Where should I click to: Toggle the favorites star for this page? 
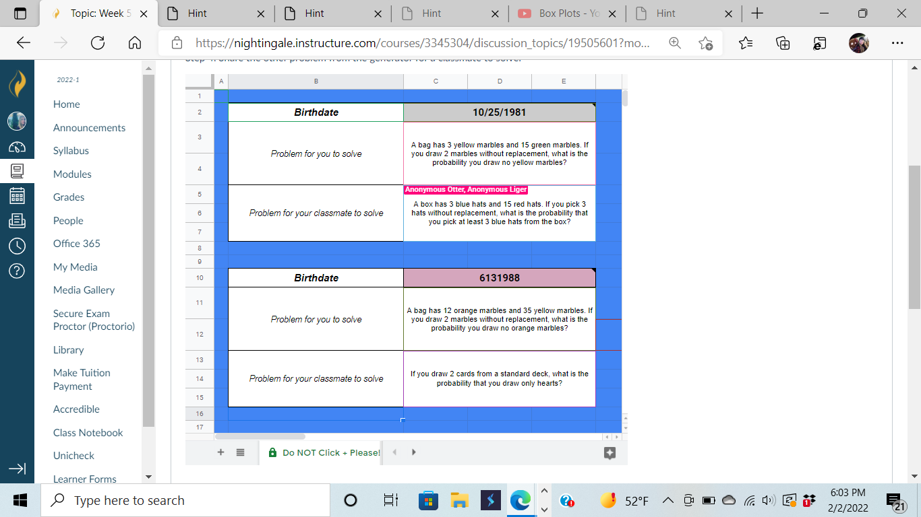(x=707, y=42)
